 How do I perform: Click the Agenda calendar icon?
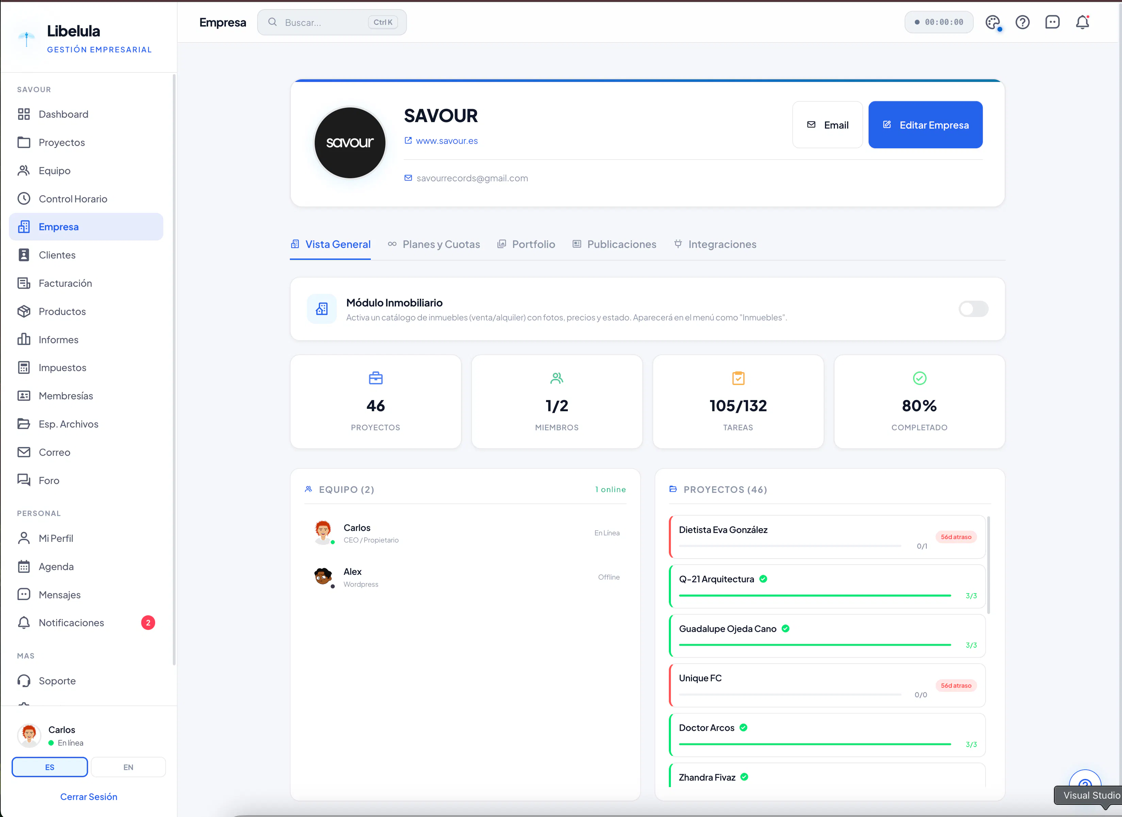pos(24,566)
